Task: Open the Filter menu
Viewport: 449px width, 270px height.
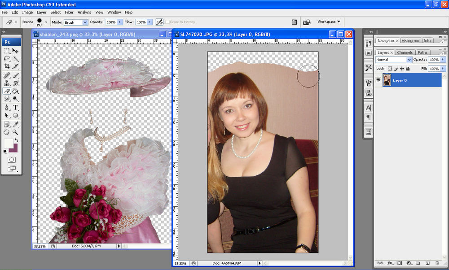Action: [69, 12]
